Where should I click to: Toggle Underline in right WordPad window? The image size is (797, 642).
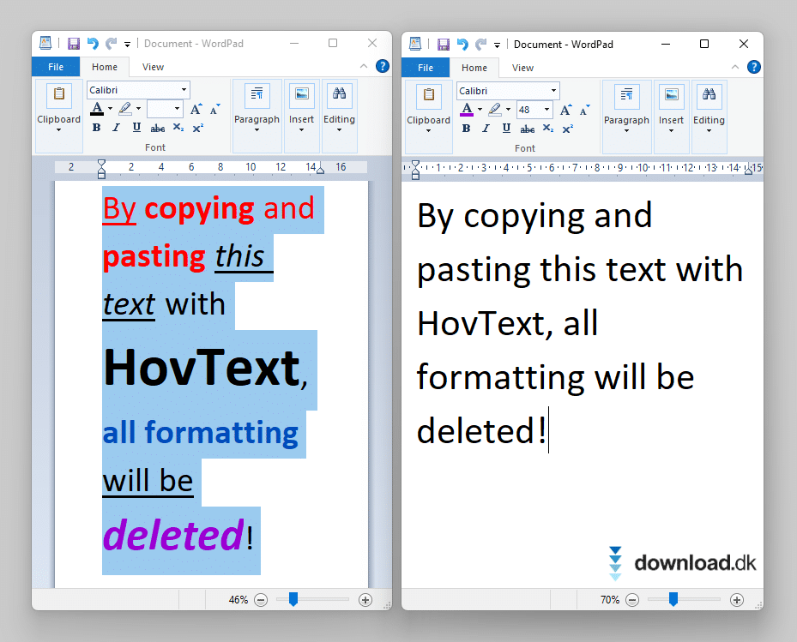[x=506, y=129]
